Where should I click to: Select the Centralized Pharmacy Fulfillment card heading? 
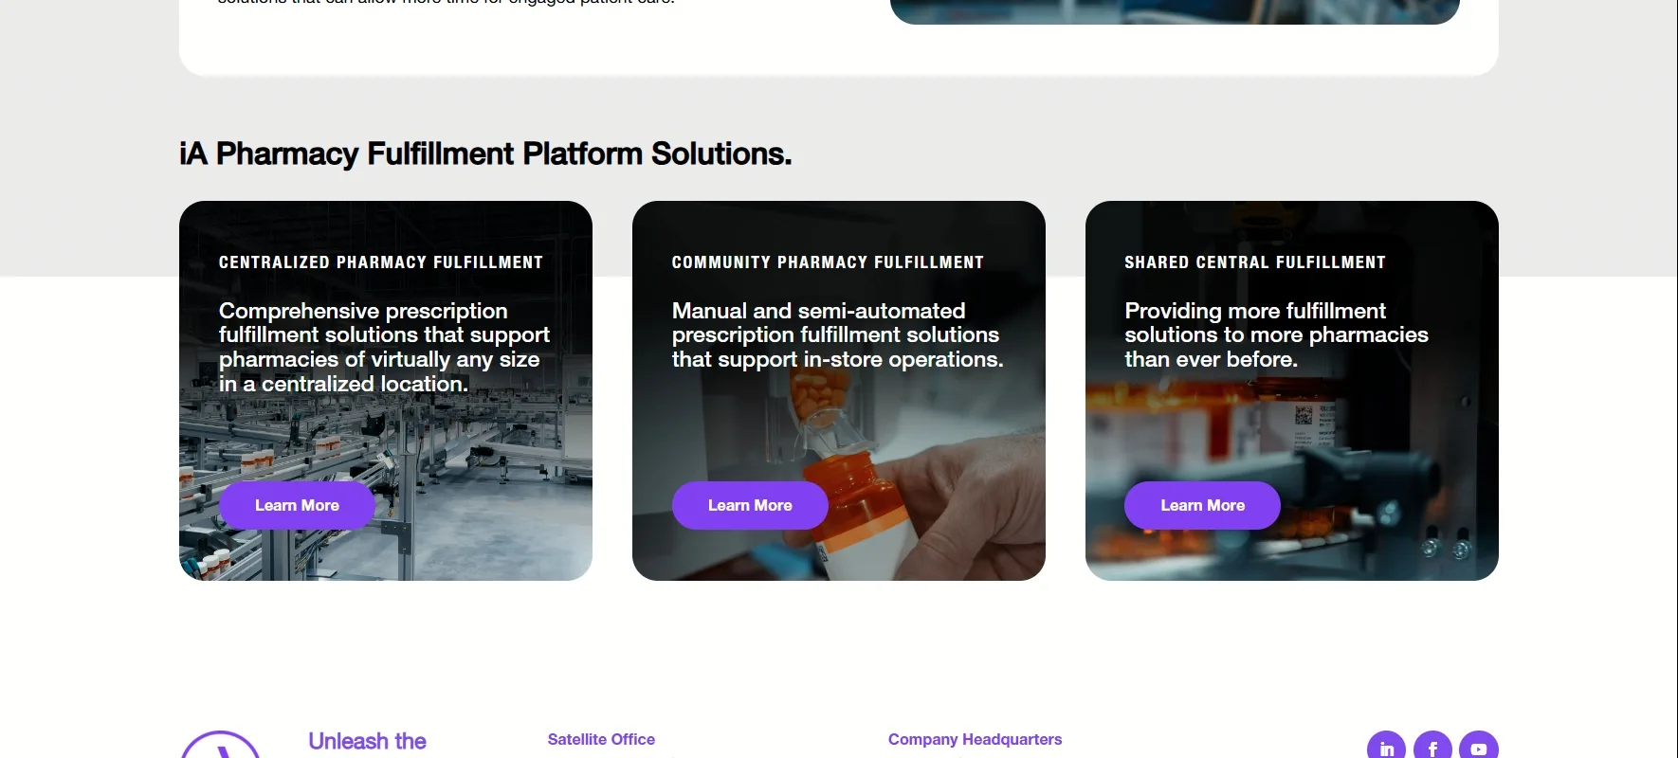pos(381,262)
